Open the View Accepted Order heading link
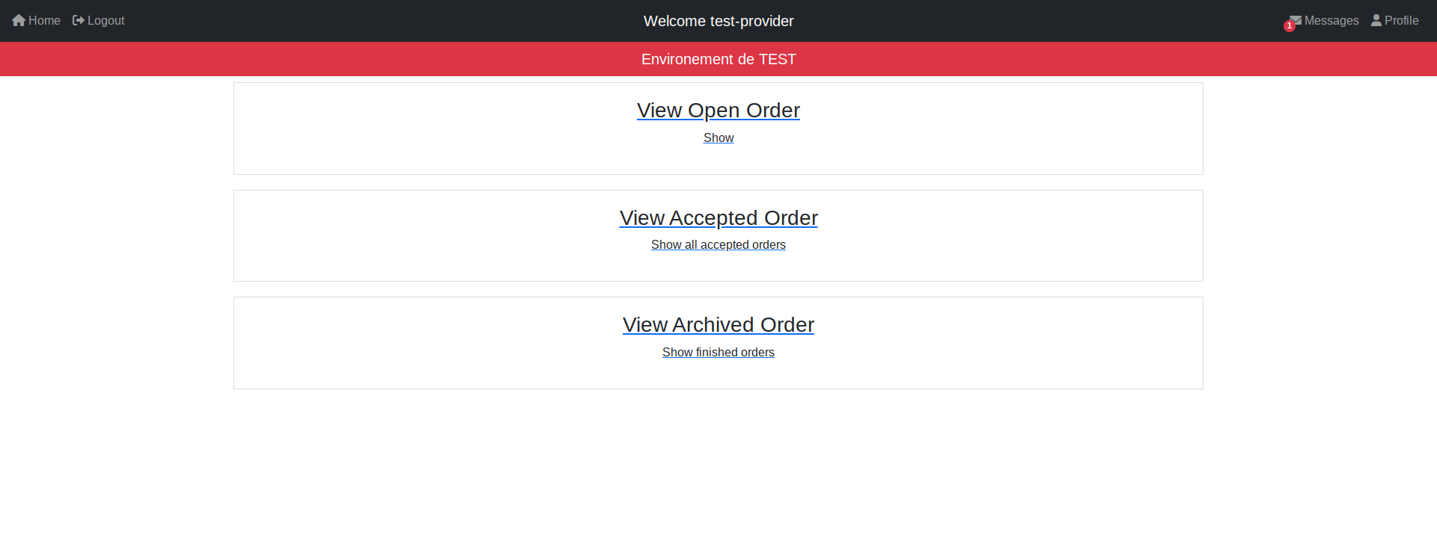Viewport: 1437px width, 535px height. coord(718,218)
